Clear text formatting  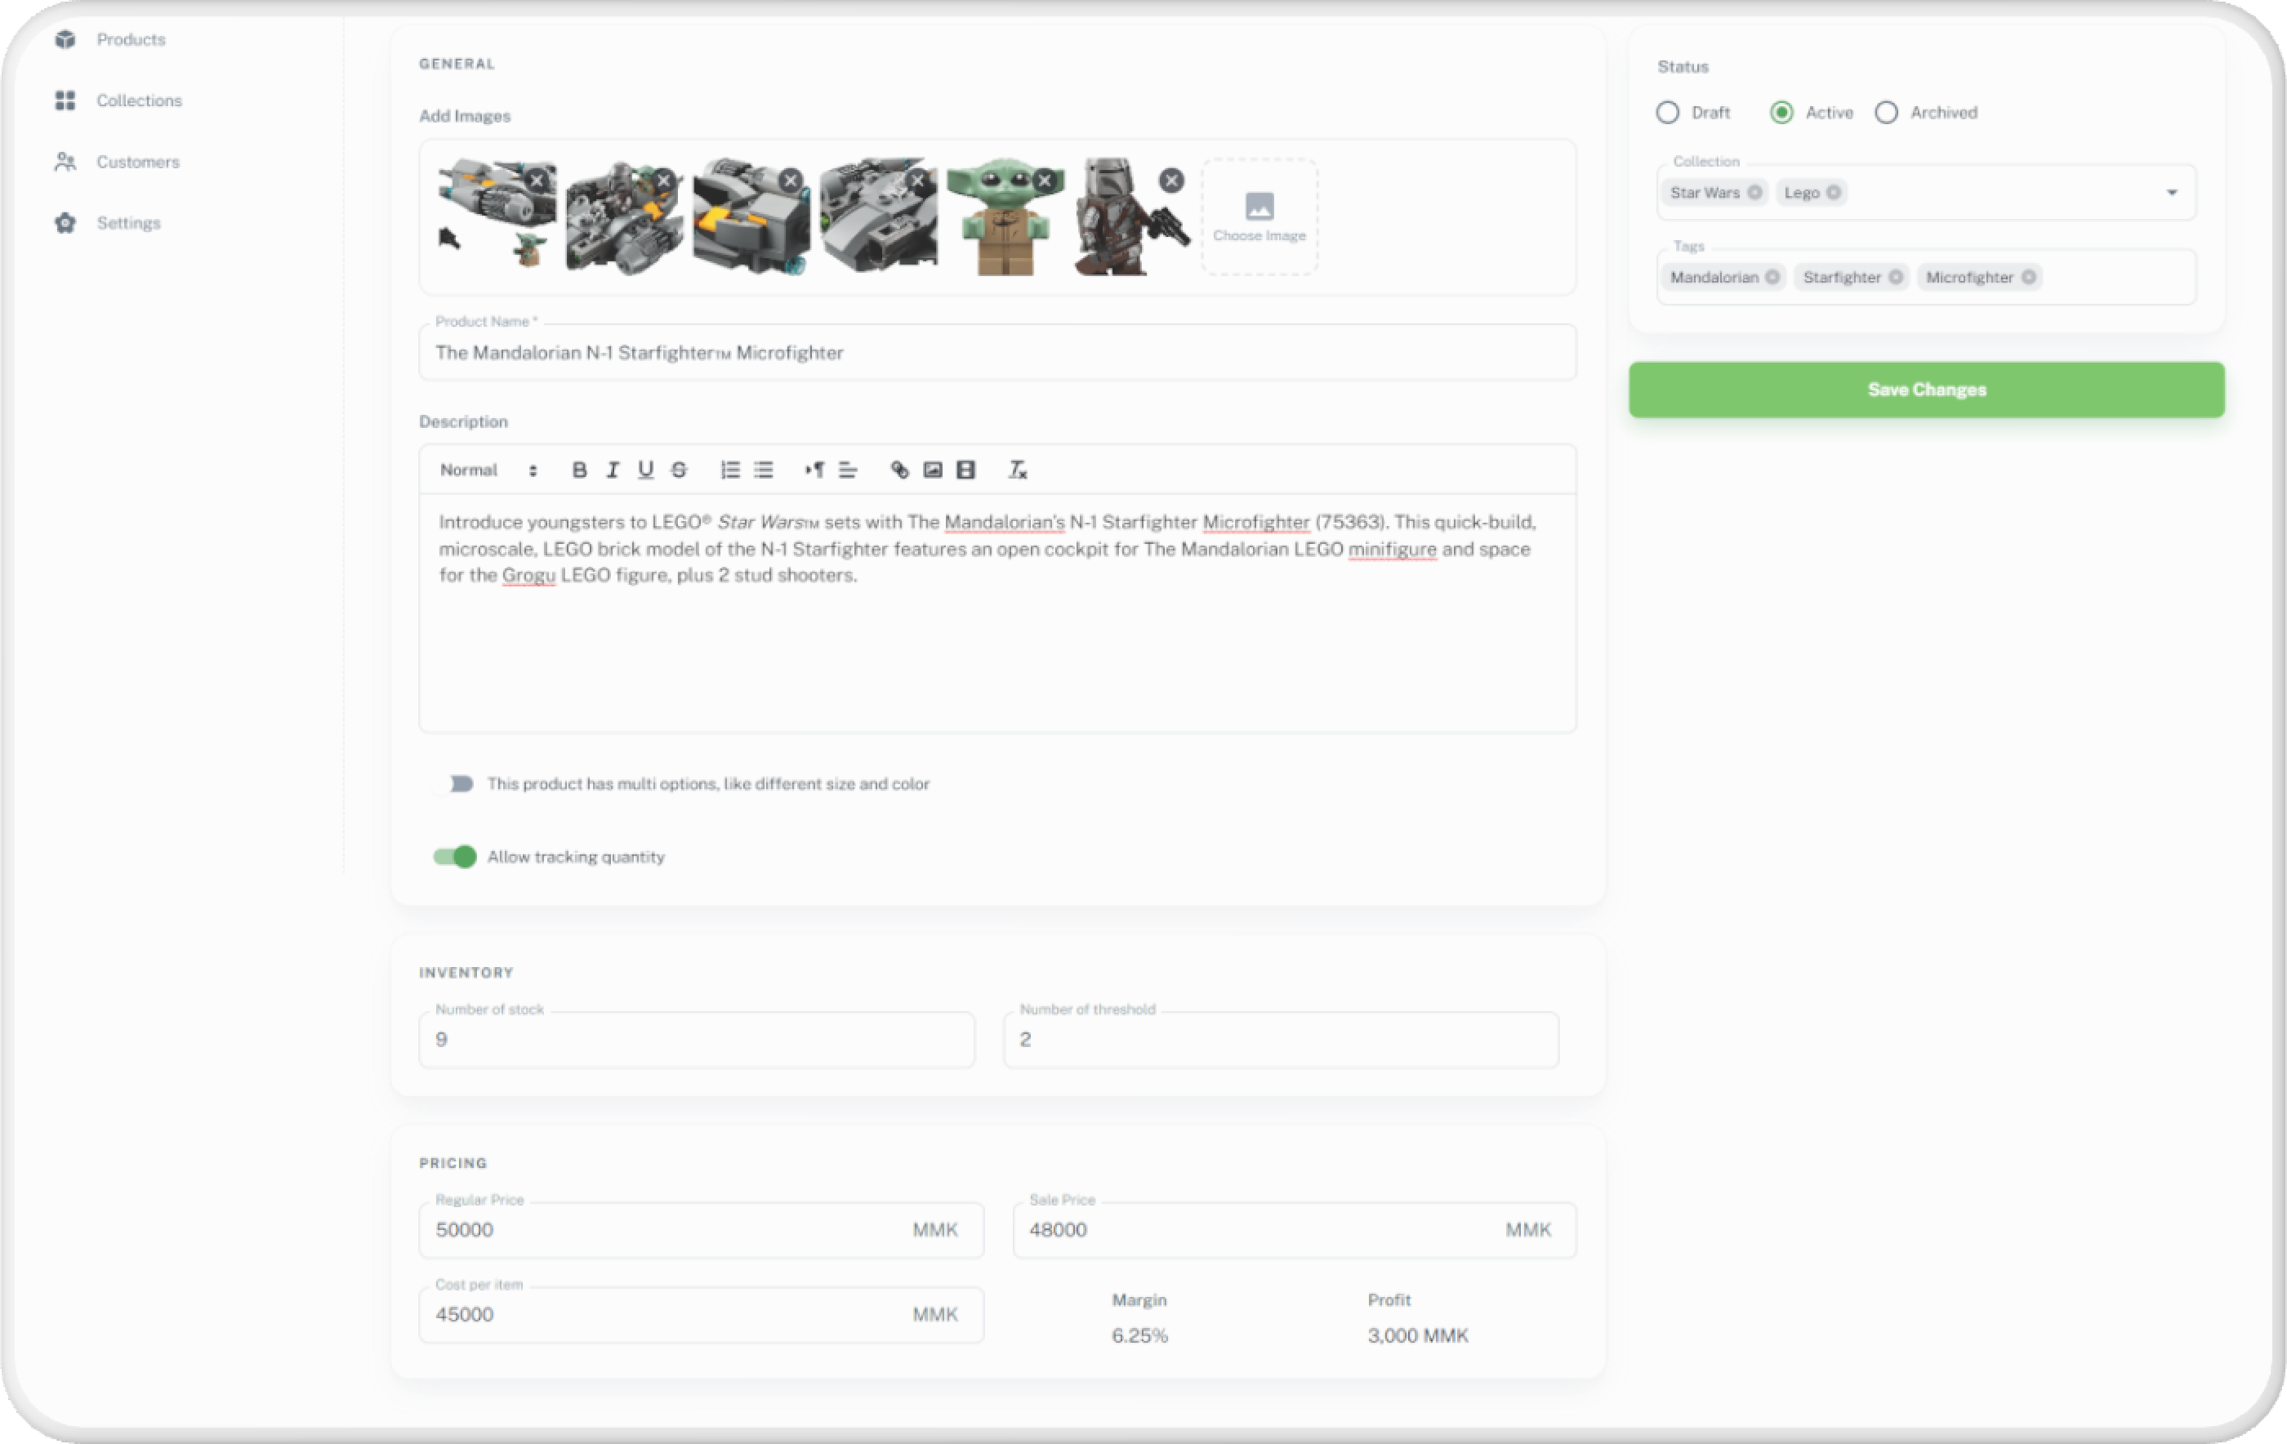pyautogui.click(x=1017, y=470)
